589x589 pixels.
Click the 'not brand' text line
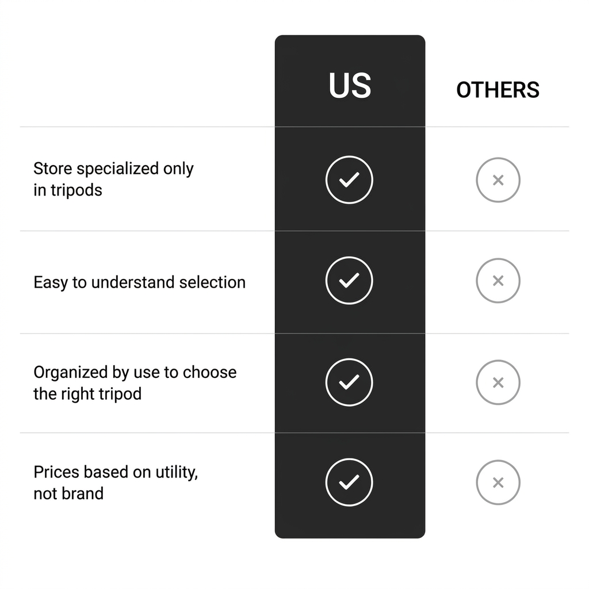pyautogui.click(x=68, y=494)
